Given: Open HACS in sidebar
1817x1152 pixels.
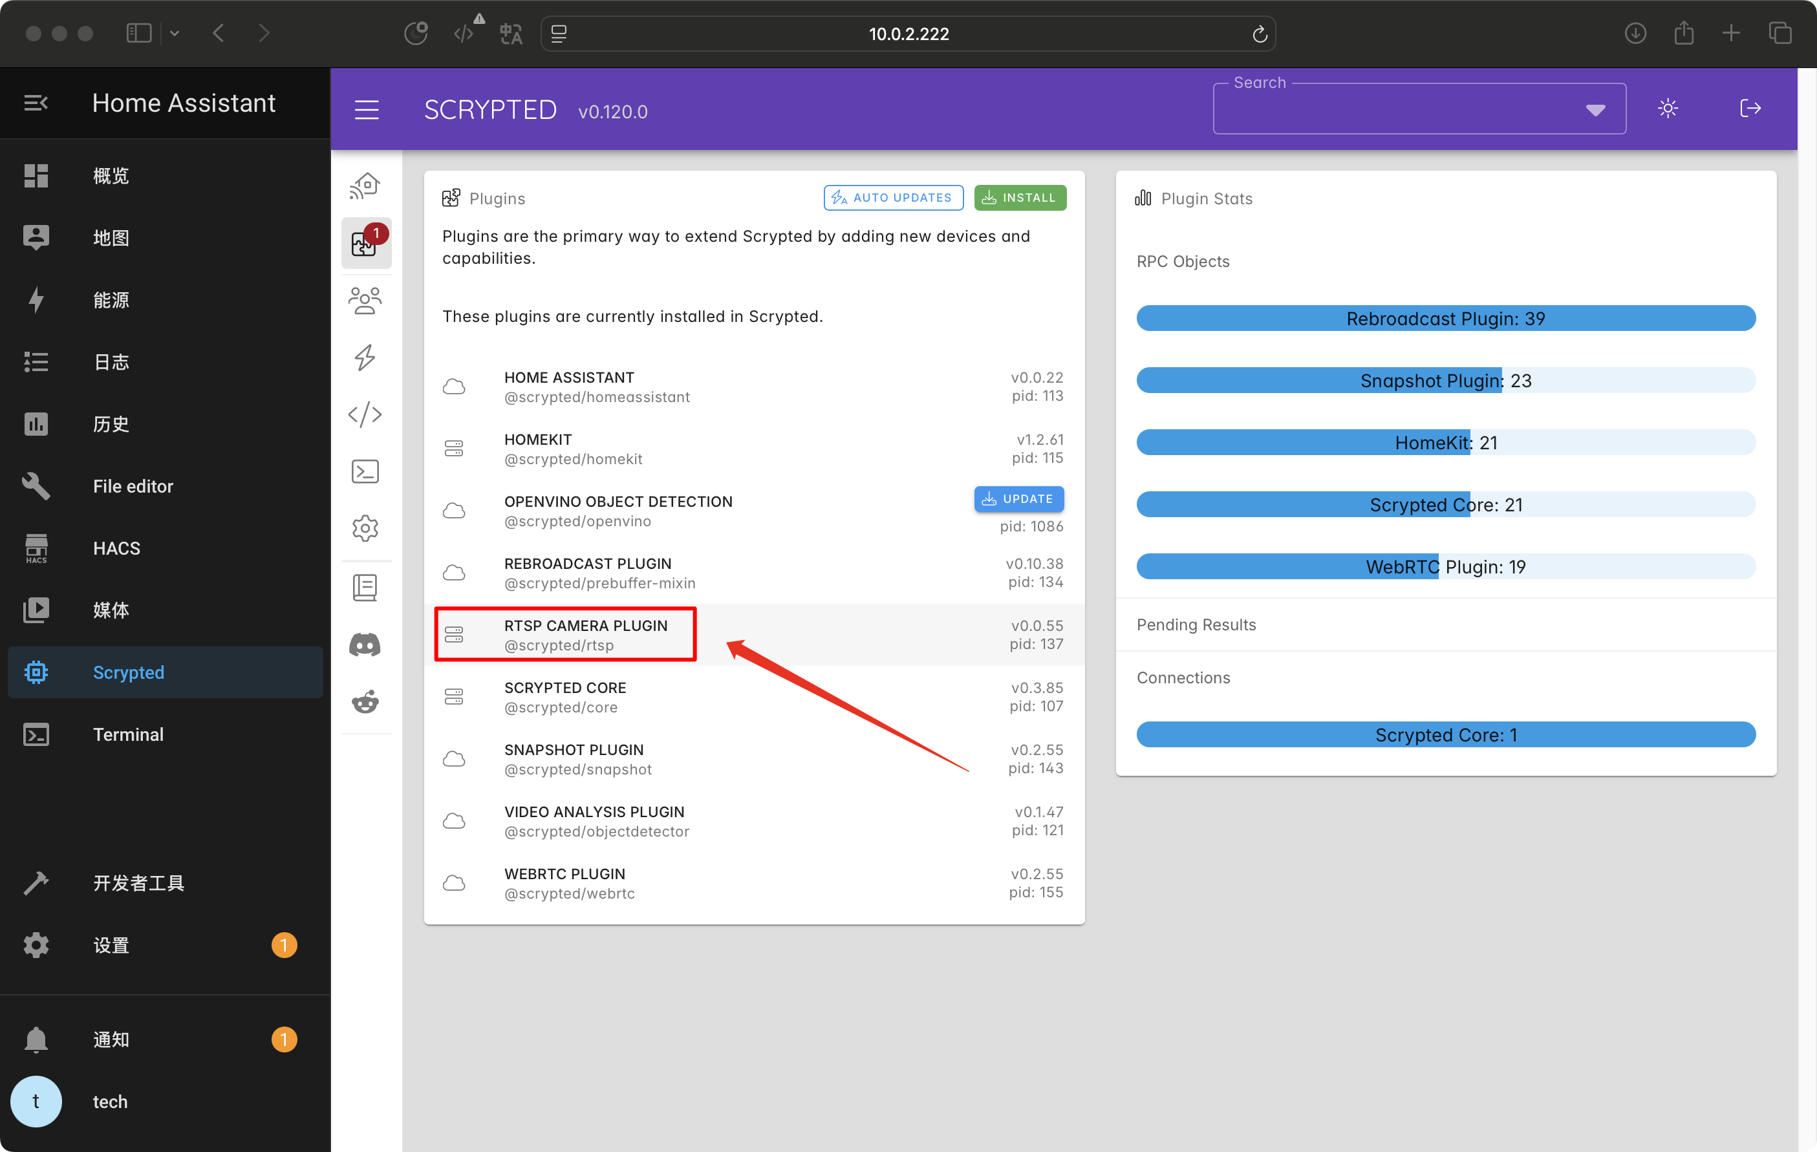Looking at the screenshot, I should (166, 548).
